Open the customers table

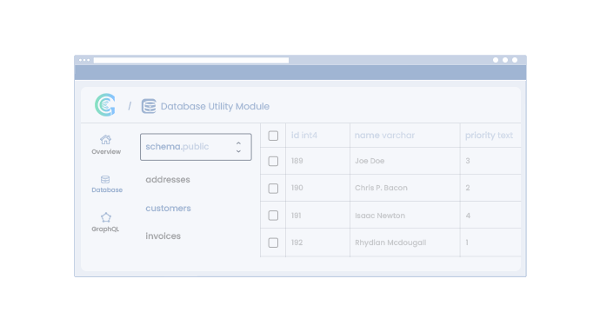click(168, 208)
